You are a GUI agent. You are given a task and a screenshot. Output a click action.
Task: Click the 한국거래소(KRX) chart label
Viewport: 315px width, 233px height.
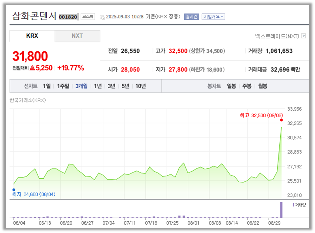[28, 100]
